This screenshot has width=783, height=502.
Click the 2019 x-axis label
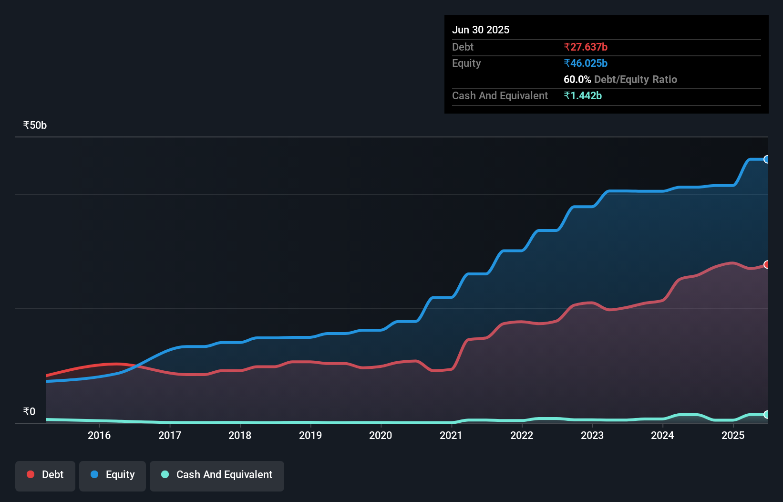310,435
